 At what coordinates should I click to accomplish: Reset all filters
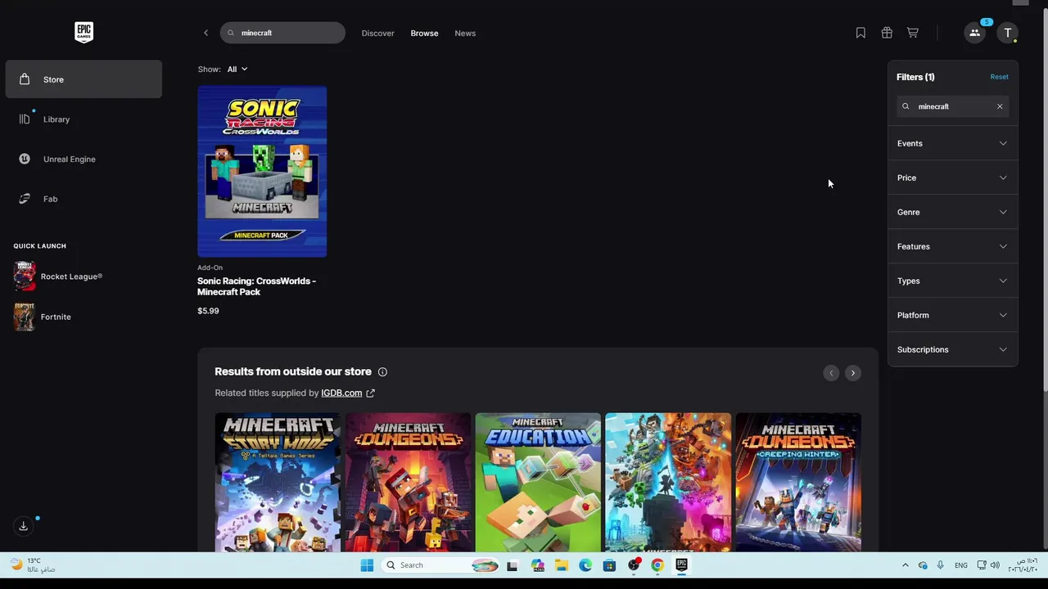point(999,77)
